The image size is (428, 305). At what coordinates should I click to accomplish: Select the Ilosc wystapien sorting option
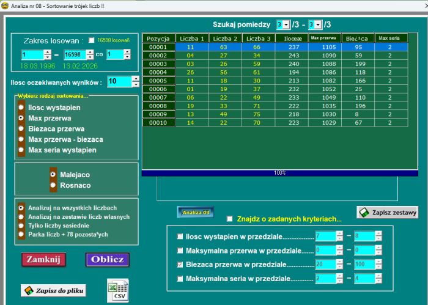point(21,106)
